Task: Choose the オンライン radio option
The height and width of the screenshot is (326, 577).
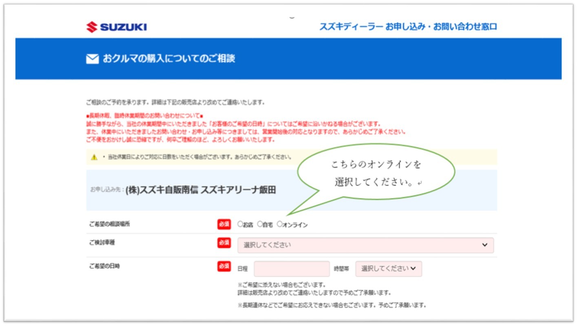Action: coord(279,224)
